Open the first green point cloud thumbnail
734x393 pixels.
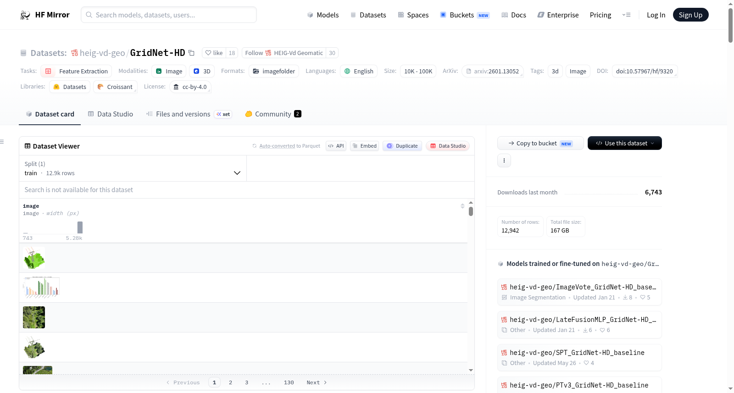[34, 258]
